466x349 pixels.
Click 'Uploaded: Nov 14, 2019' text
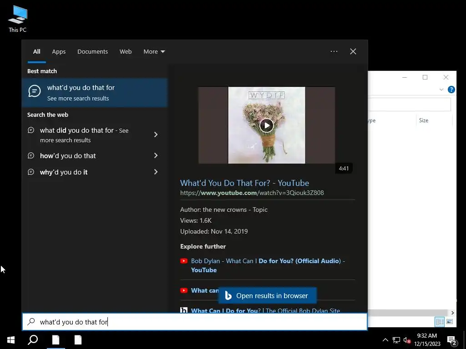tap(214, 231)
